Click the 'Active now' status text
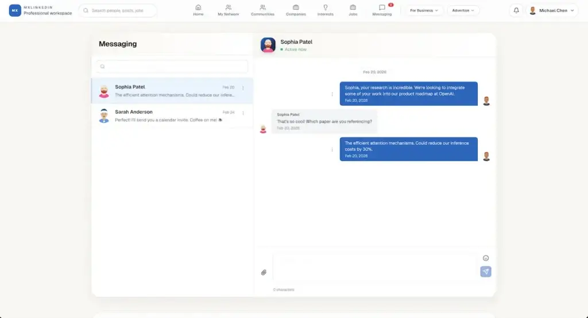This screenshot has height=318, width=588. pos(296,49)
